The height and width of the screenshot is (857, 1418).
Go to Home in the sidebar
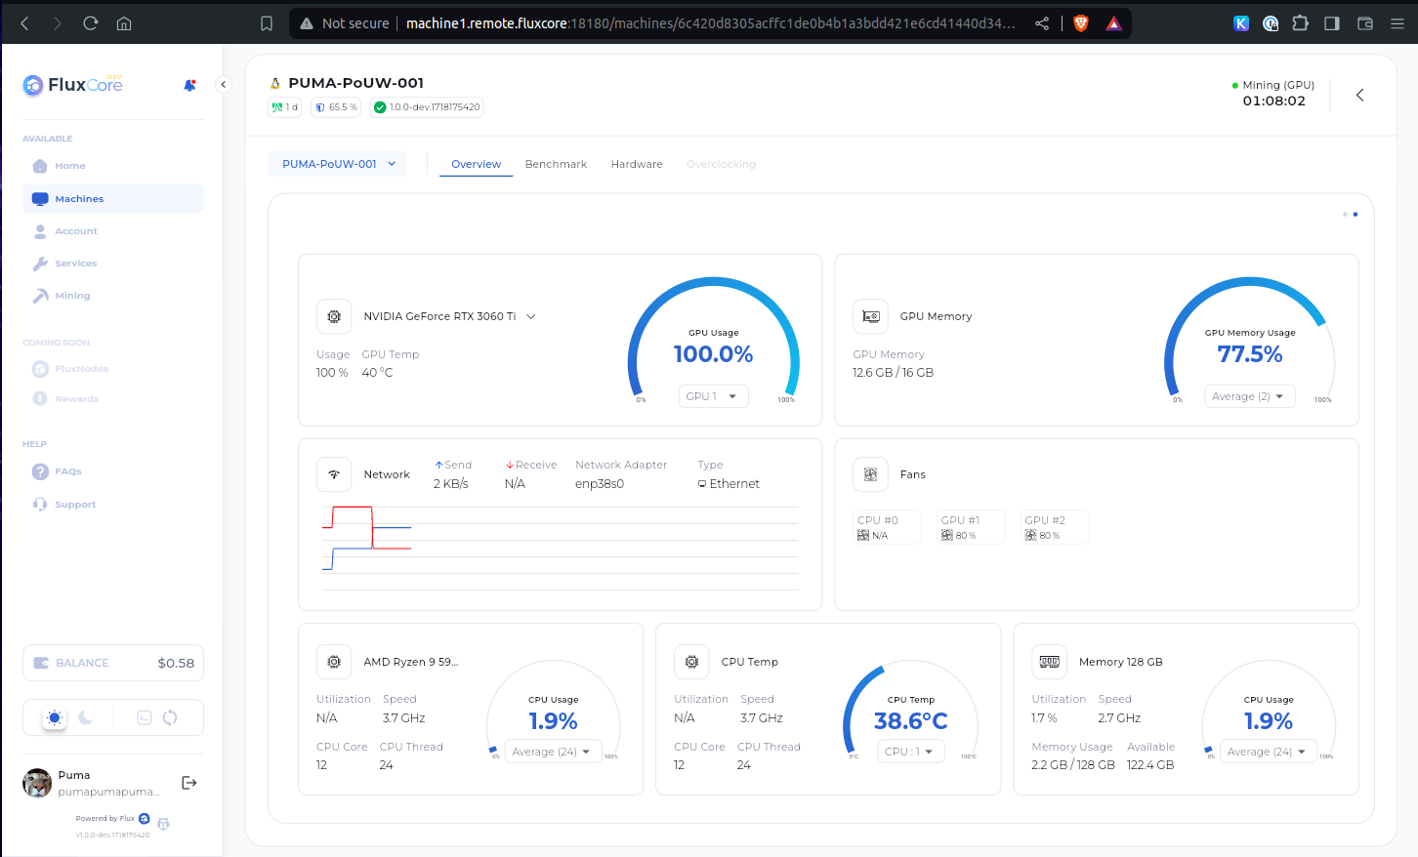[70, 166]
